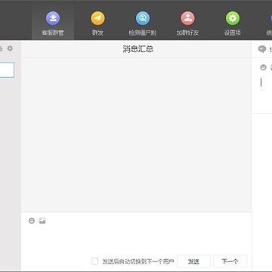This screenshot has width=272, height=272.
Task: Click the 下一个 next button
Action: point(230,261)
